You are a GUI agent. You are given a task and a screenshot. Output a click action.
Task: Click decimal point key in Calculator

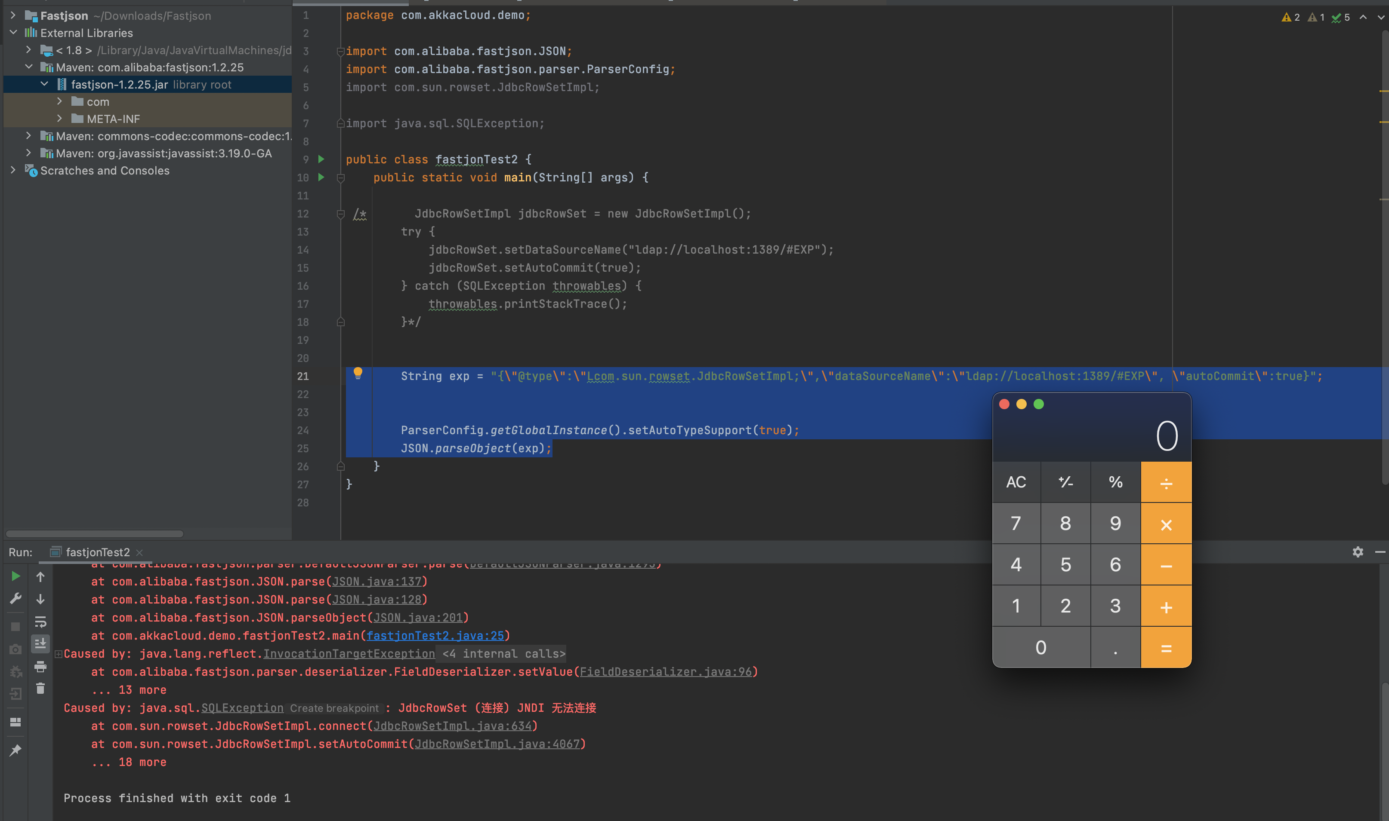click(1115, 647)
